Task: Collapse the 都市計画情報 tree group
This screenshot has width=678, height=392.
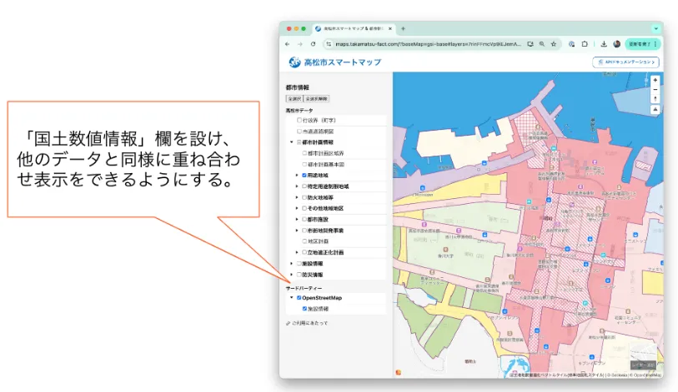Action: [x=291, y=142]
